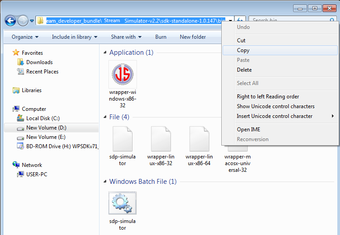Select New Volume (D:)
Image resolution: width=340 pixels, height=235 pixels.
point(46,128)
